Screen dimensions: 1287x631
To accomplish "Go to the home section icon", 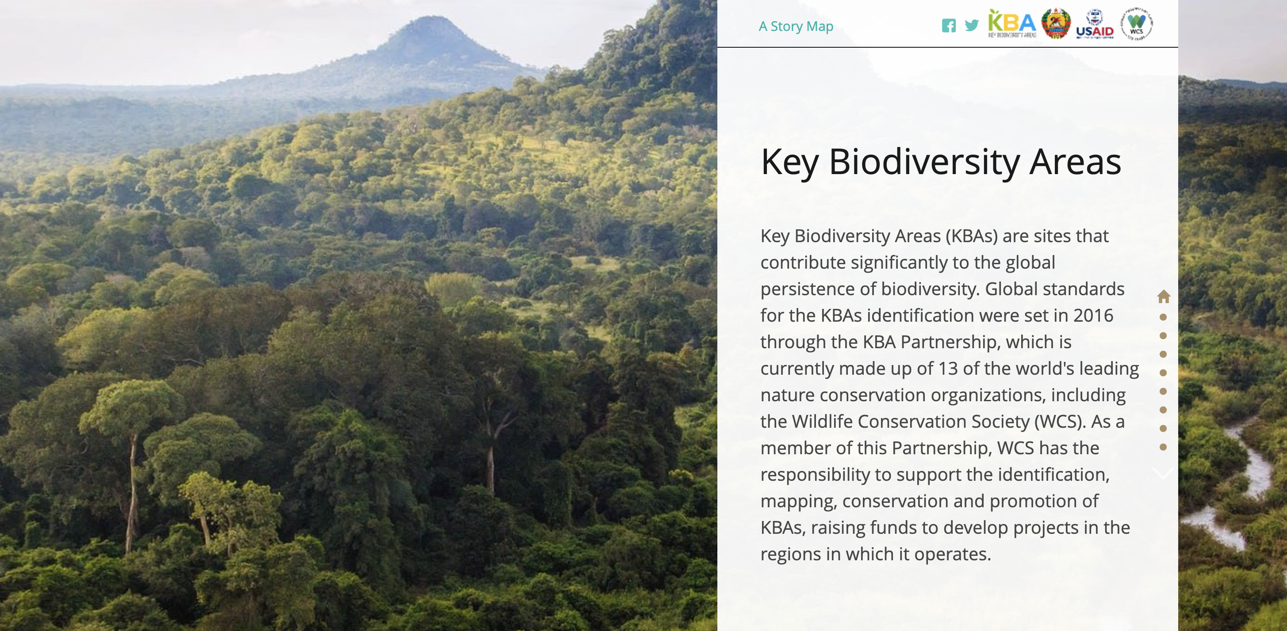I will 1163,296.
